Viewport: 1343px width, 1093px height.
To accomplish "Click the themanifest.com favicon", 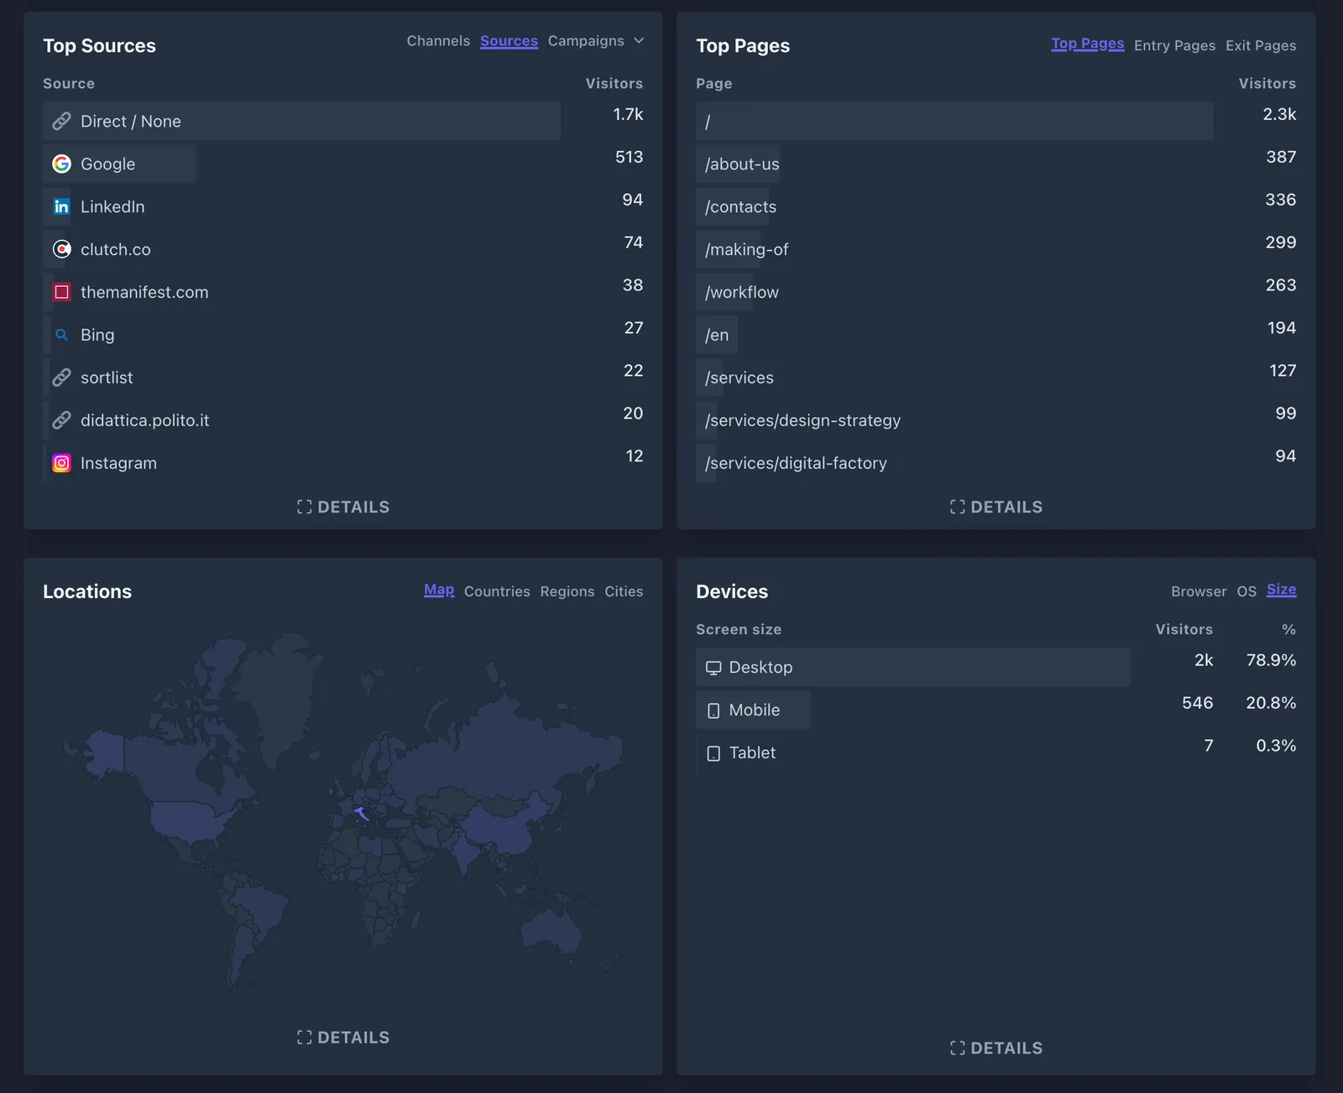I will tap(61, 292).
